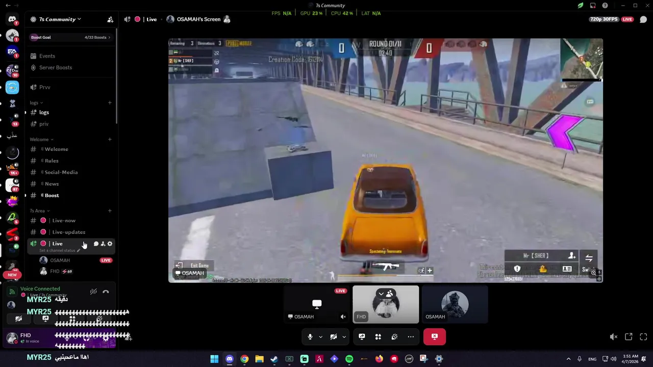Open chat for the Live voice channel
Viewport: 653px width, 367px height.
pyautogui.click(x=96, y=244)
